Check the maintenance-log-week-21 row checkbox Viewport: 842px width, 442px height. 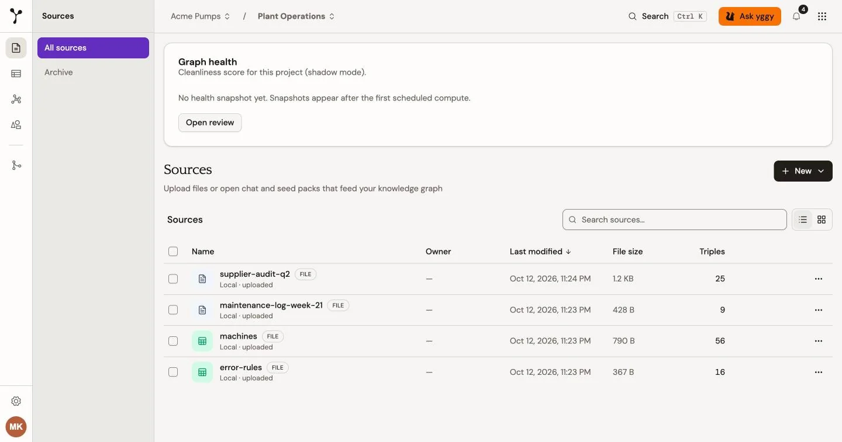point(173,310)
